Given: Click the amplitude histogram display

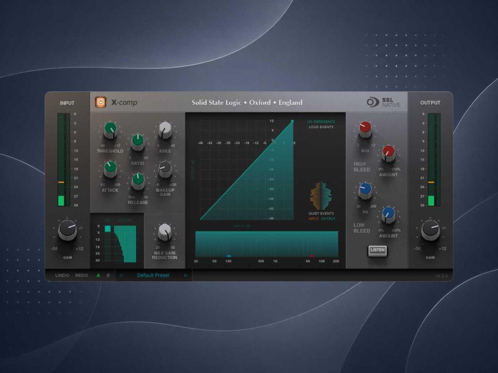Looking at the screenshot, I should (x=321, y=196).
